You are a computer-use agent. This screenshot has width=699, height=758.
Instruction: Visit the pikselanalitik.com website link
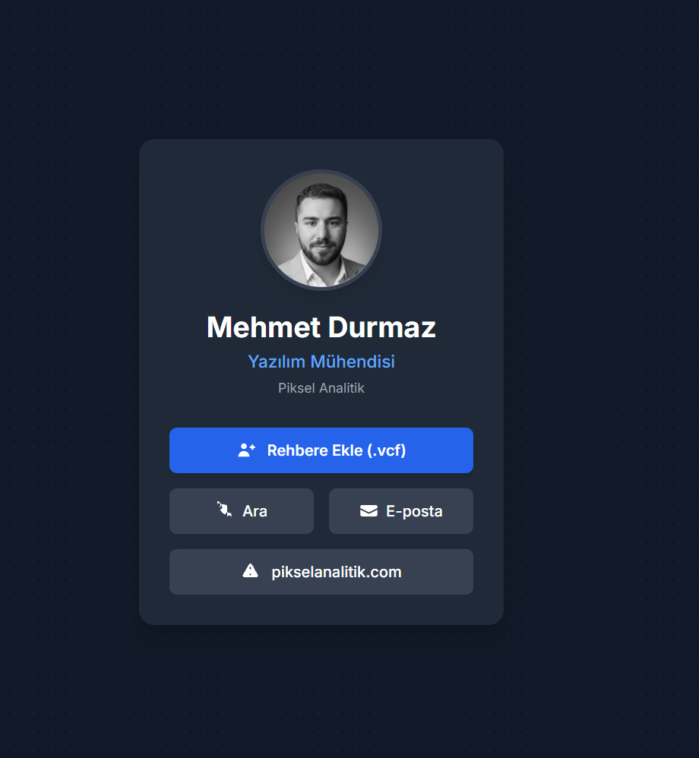[x=321, y=571]
